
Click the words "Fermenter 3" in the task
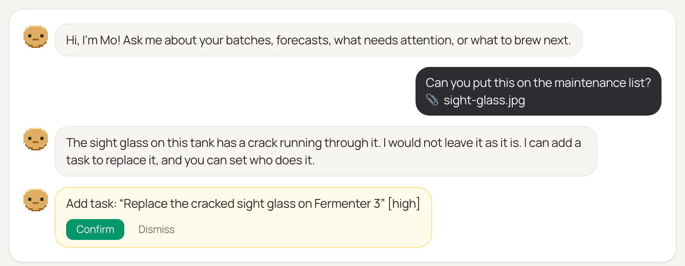pyautogui.click(x=347, y=203)
